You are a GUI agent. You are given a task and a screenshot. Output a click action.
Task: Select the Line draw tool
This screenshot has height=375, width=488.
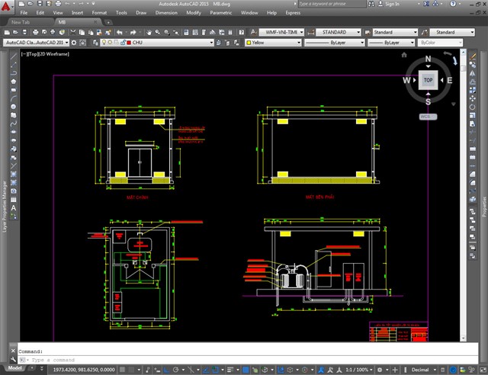coord(14,56)
